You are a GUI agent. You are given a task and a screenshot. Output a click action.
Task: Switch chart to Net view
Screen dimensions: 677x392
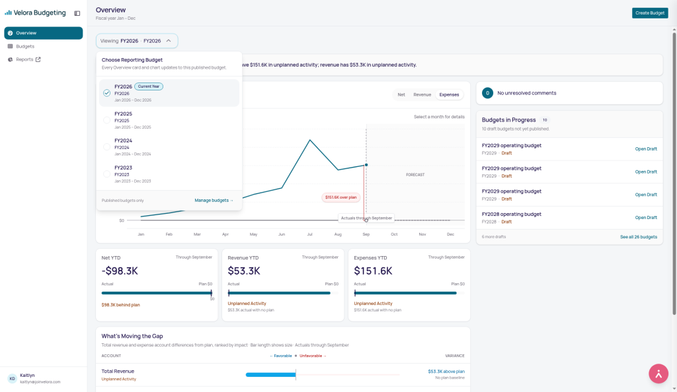pos(401,95)
